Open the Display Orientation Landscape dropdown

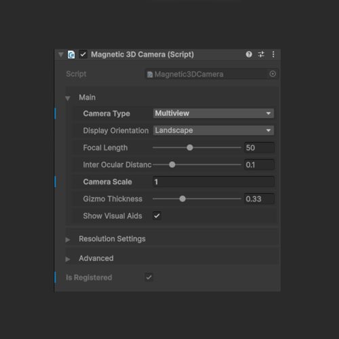[x=214, y=130]
